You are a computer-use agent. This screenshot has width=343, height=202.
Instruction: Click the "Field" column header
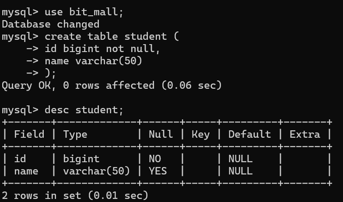pos(29,134)
